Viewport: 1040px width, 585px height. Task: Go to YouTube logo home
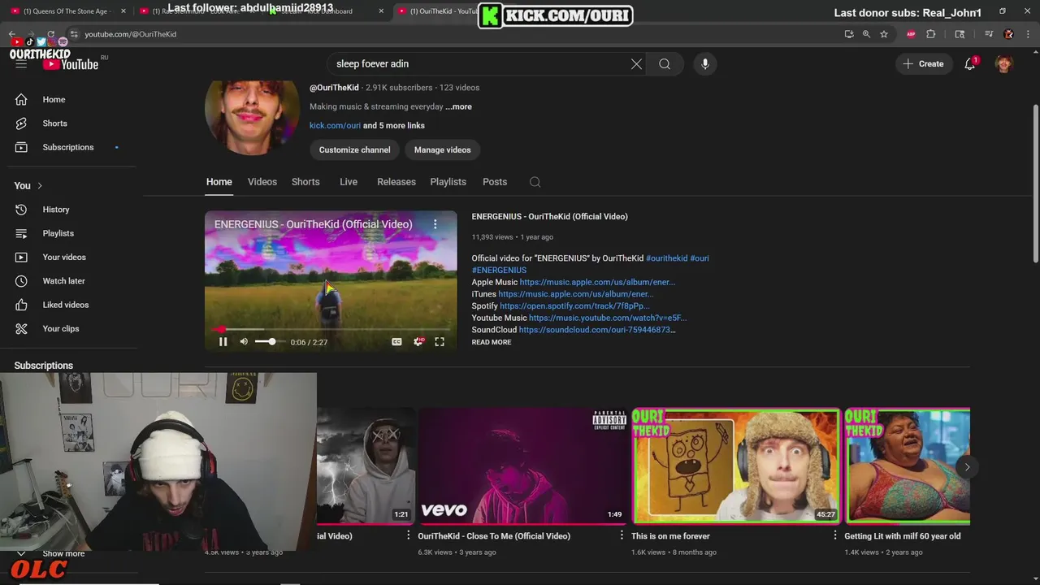click(x=71, y=64)
